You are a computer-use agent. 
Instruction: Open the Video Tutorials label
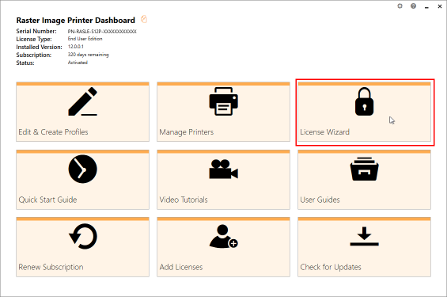184,200
